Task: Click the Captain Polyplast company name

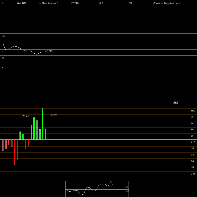Action: [x=167, y=3]
